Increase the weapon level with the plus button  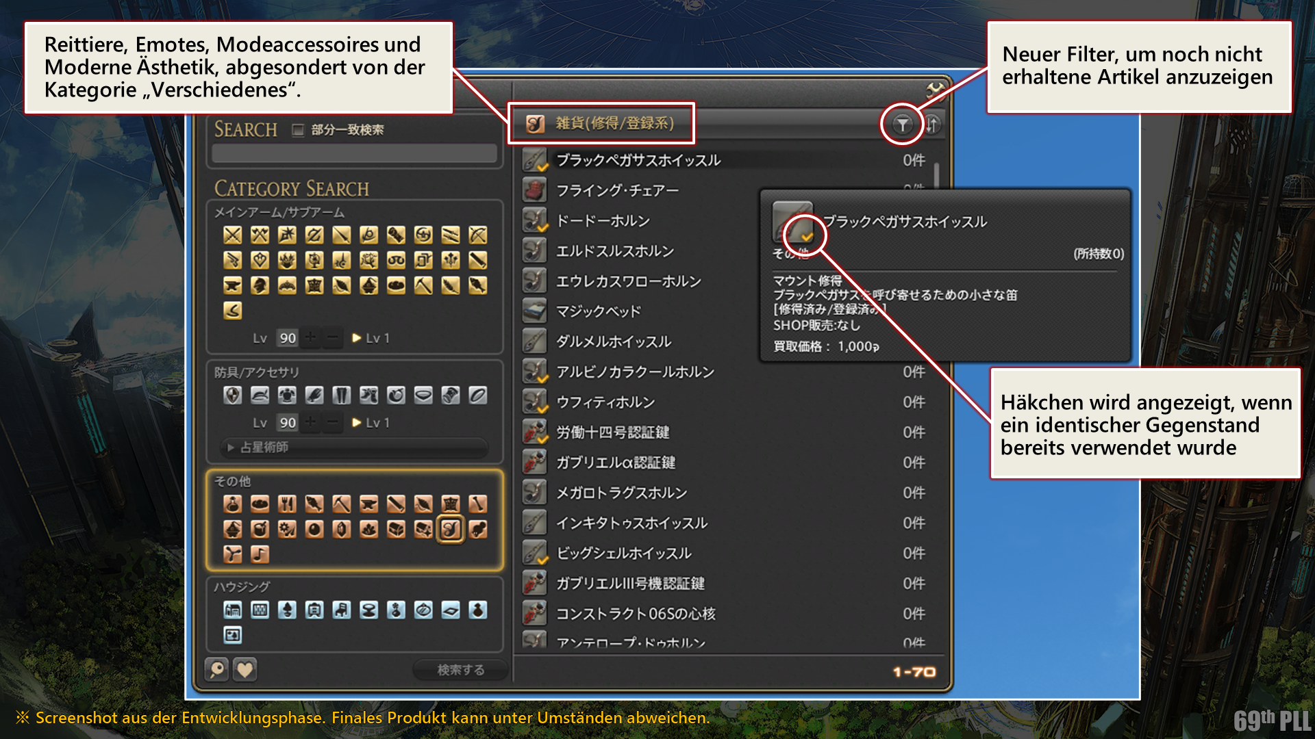(310, 337)
